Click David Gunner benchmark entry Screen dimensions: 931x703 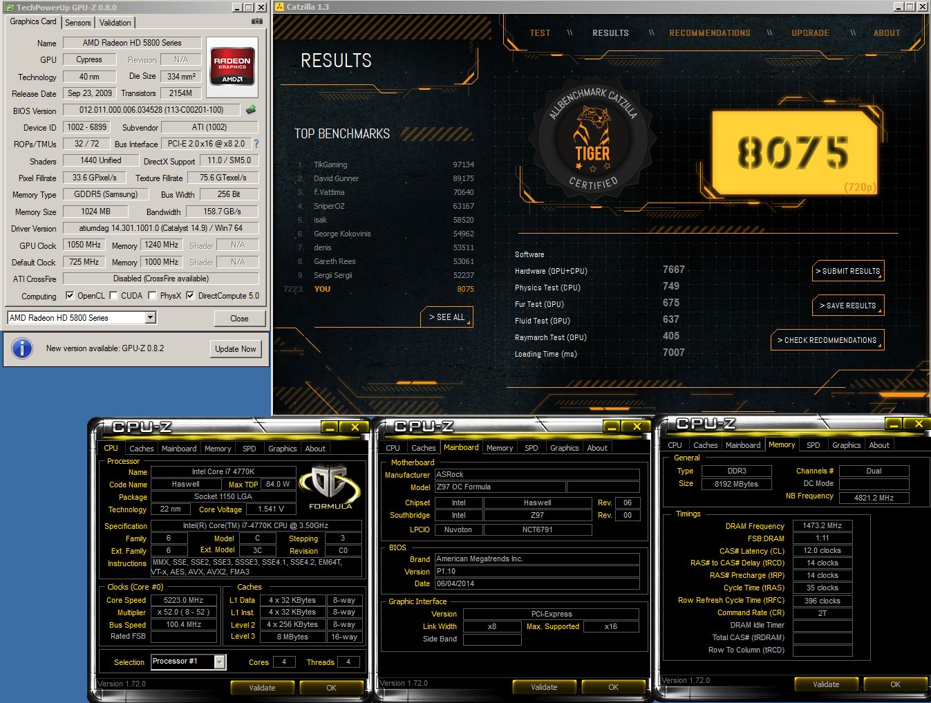coord(386,178)
